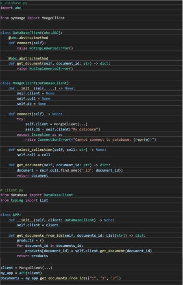Select the 'self.coll = None' assignment
Viewport: 183px width, 285px height.
click(33, 98)
